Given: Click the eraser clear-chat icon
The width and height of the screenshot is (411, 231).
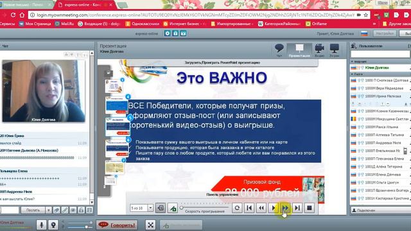Looking at the screenshot, I should coord(57,210).
